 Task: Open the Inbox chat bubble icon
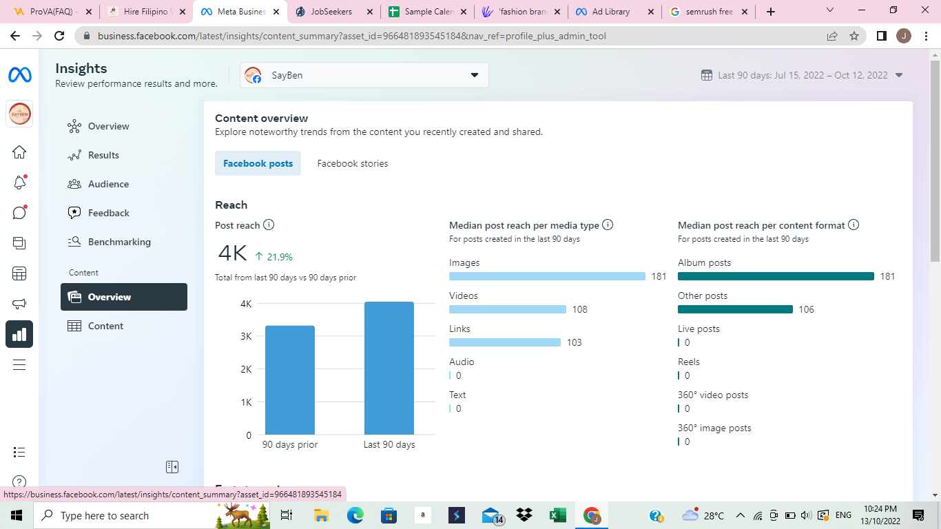pyautogui.click(x=19, y=212)
